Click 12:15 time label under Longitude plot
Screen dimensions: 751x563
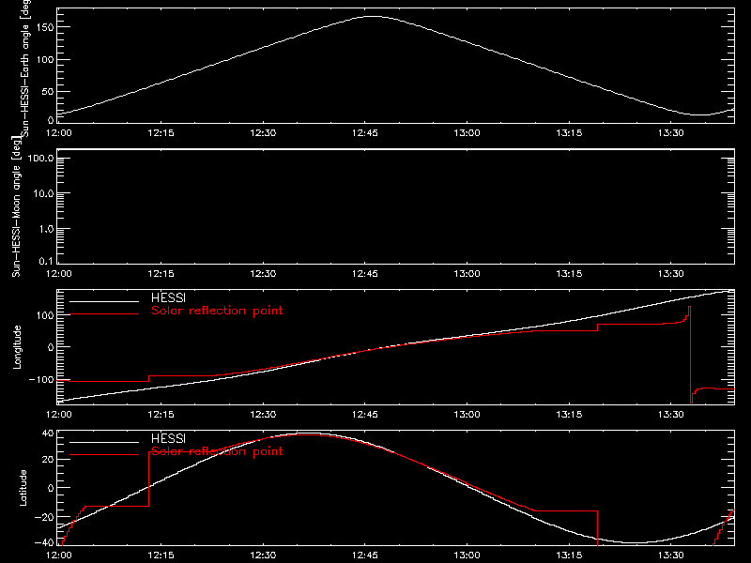point(161,415)
